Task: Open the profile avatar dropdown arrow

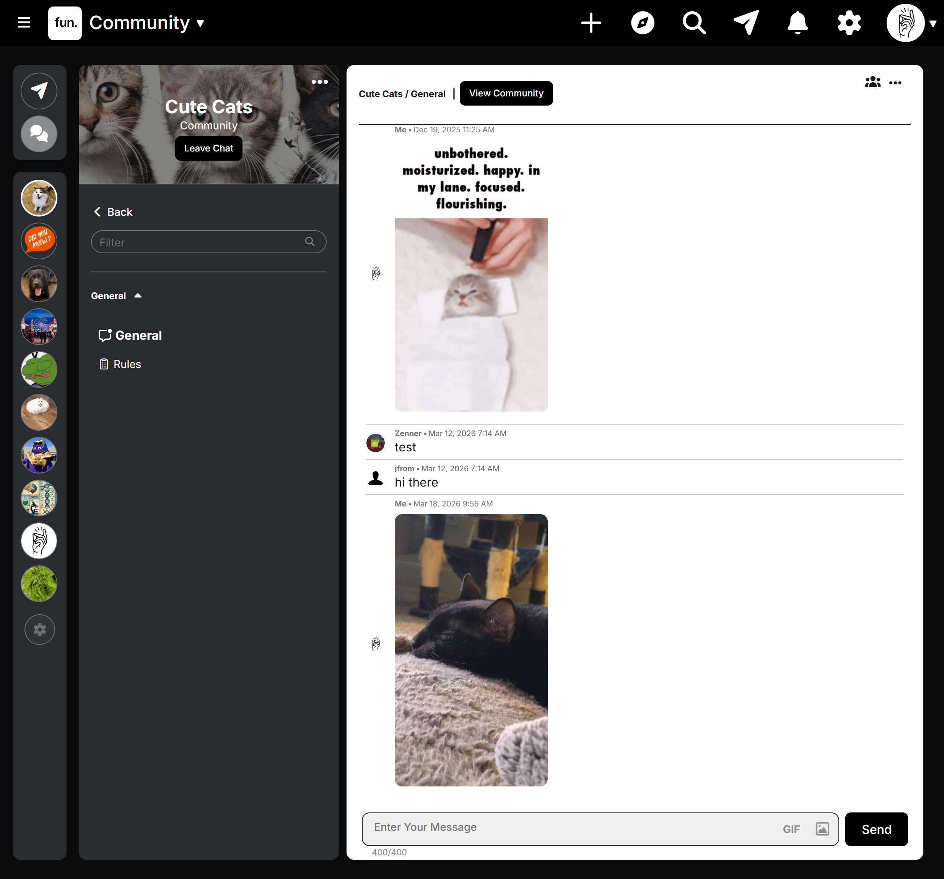Action: pyautogui.click(x=933, y=23)
